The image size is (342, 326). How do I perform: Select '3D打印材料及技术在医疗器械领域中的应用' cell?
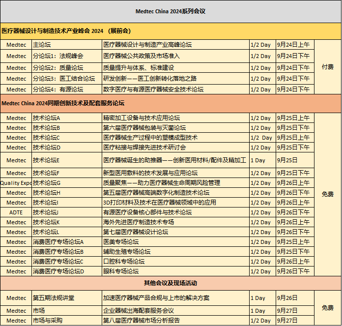175,203
